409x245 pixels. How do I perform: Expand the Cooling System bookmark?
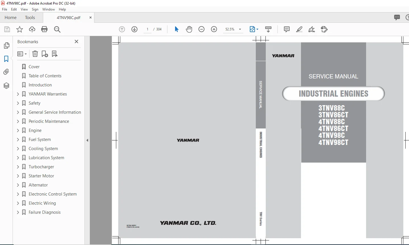tap(18, 149)
